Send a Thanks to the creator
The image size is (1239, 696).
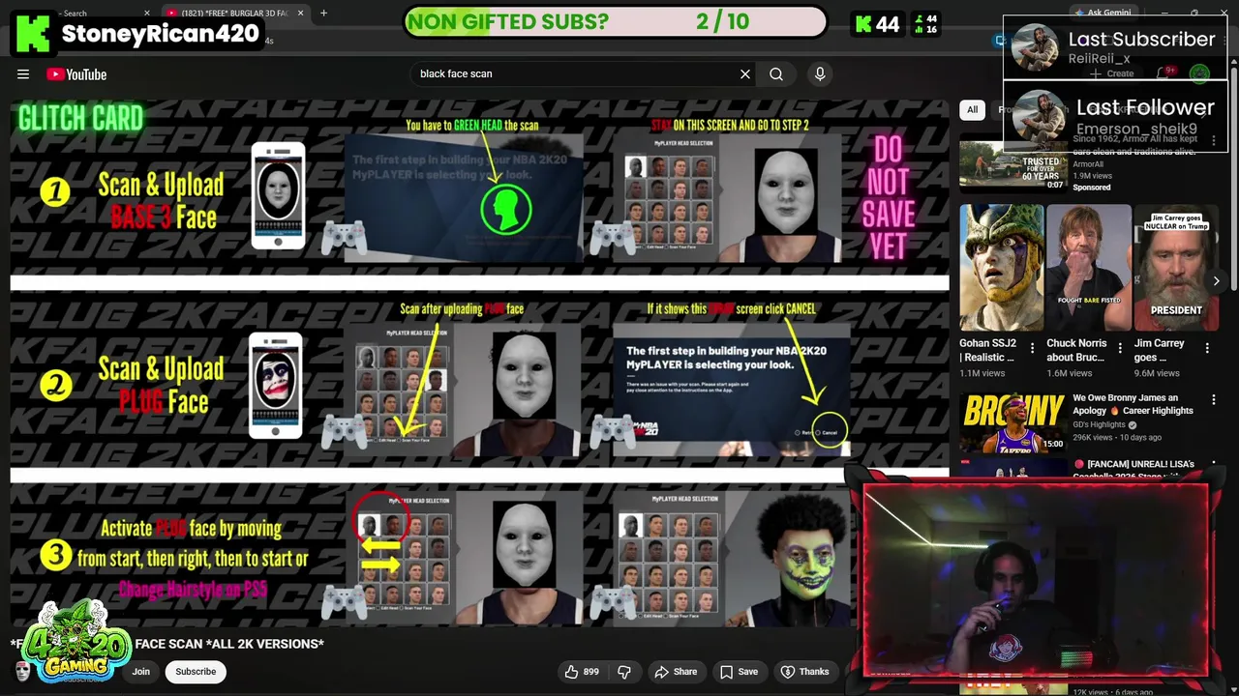pyautogui.click(x=805, y=672)
